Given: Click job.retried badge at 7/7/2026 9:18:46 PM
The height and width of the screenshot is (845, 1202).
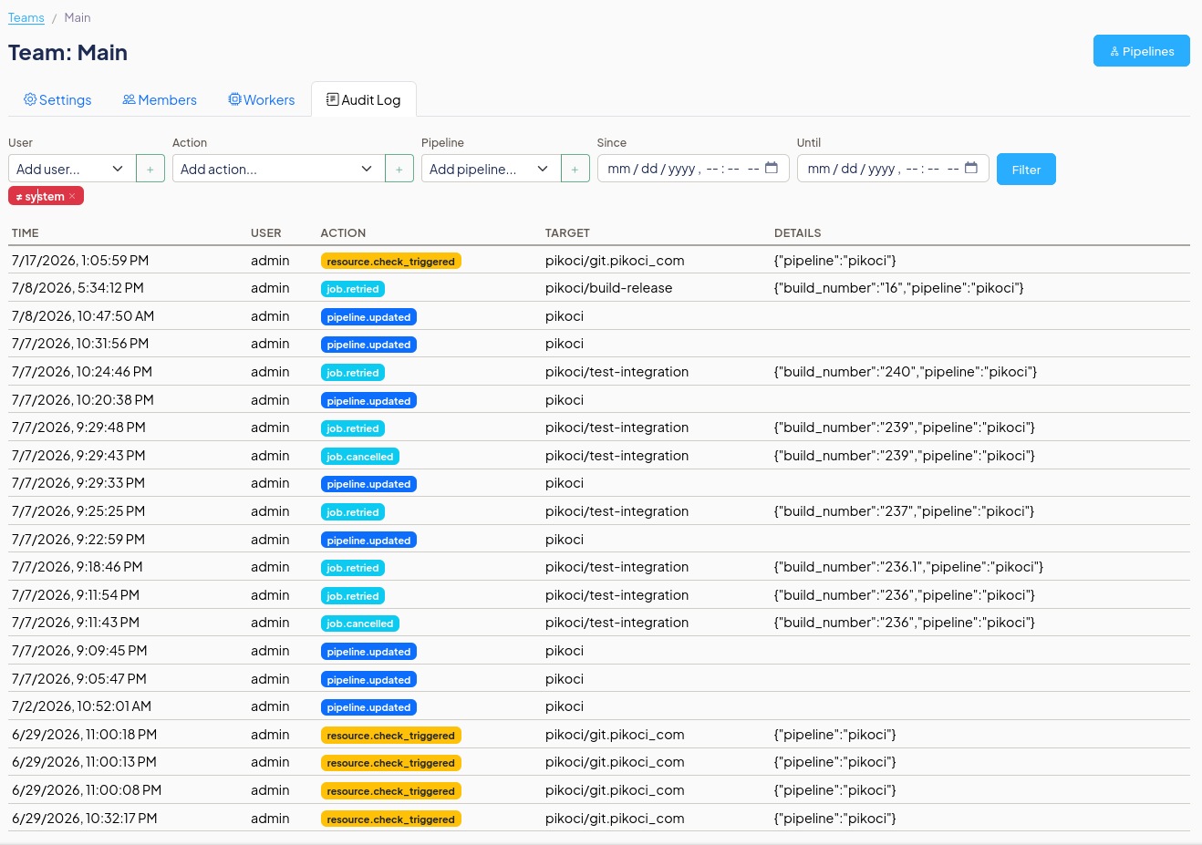Looking at the screenshot, I should 353,568.
